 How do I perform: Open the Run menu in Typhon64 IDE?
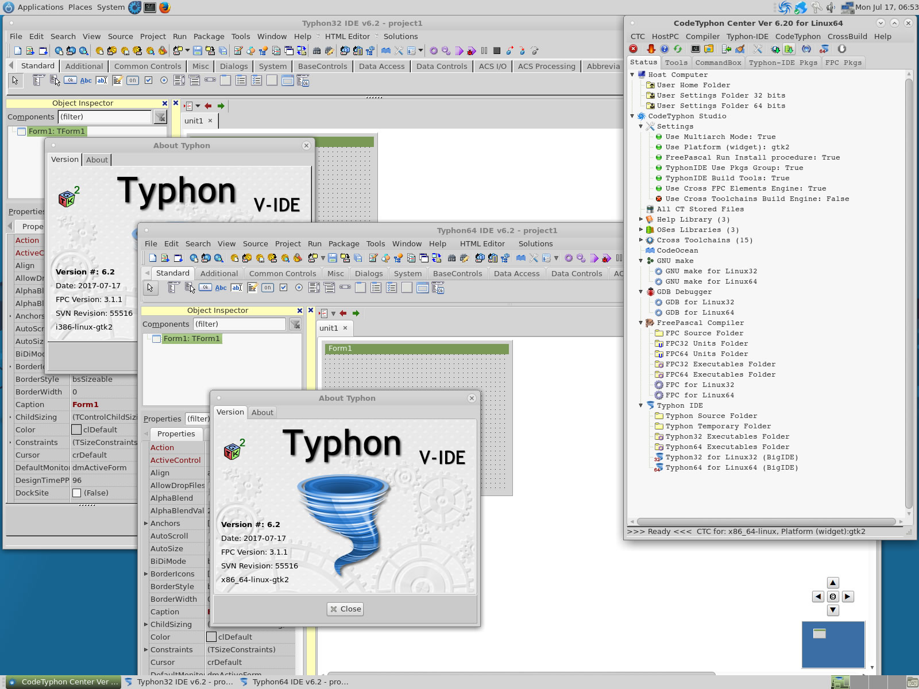[315, 243]
